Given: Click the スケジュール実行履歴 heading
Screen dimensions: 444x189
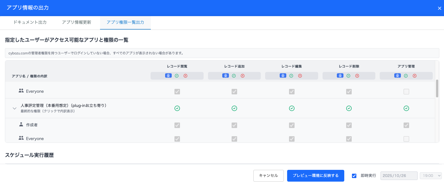Looking at the screenshot, I should tap(29, 155).
